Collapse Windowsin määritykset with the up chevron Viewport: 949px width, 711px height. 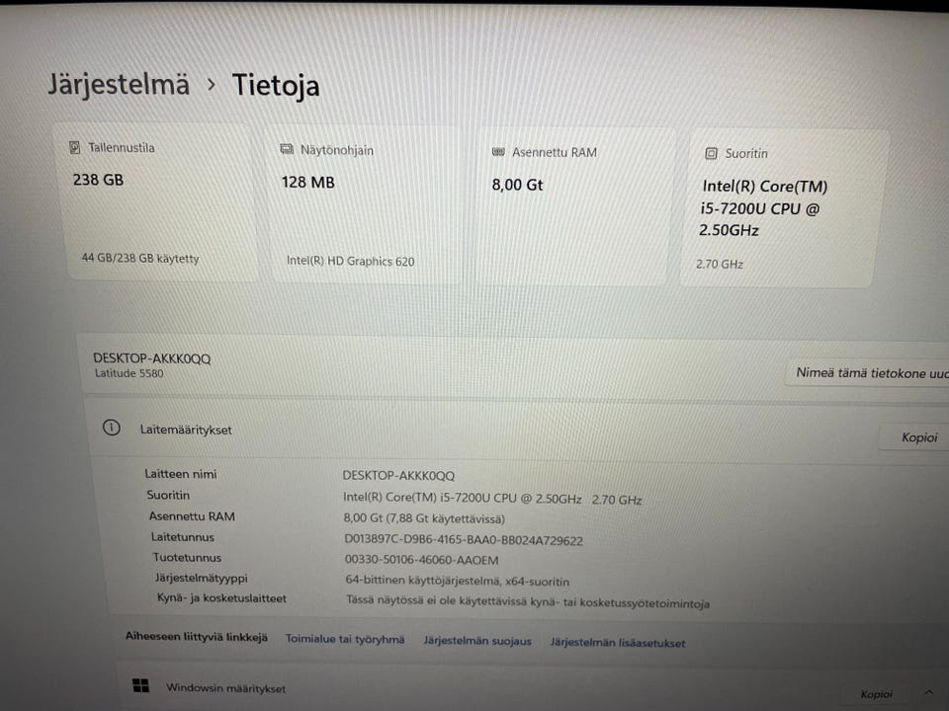pyautogui.click(x=928, y=693)
